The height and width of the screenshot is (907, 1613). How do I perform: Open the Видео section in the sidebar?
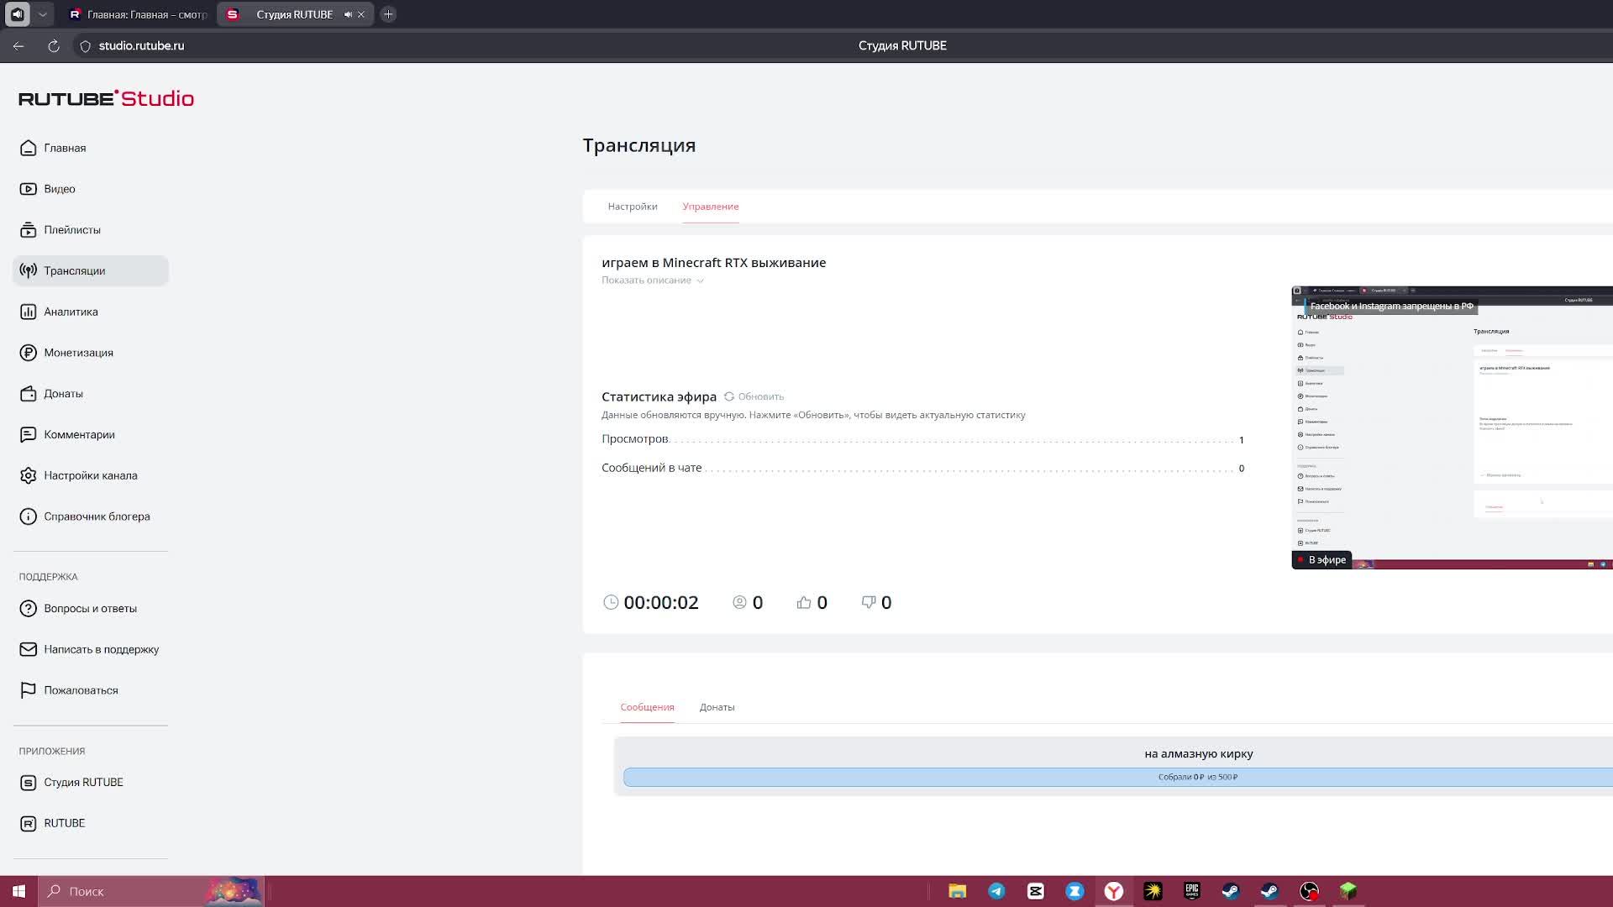tap(59, 189)
